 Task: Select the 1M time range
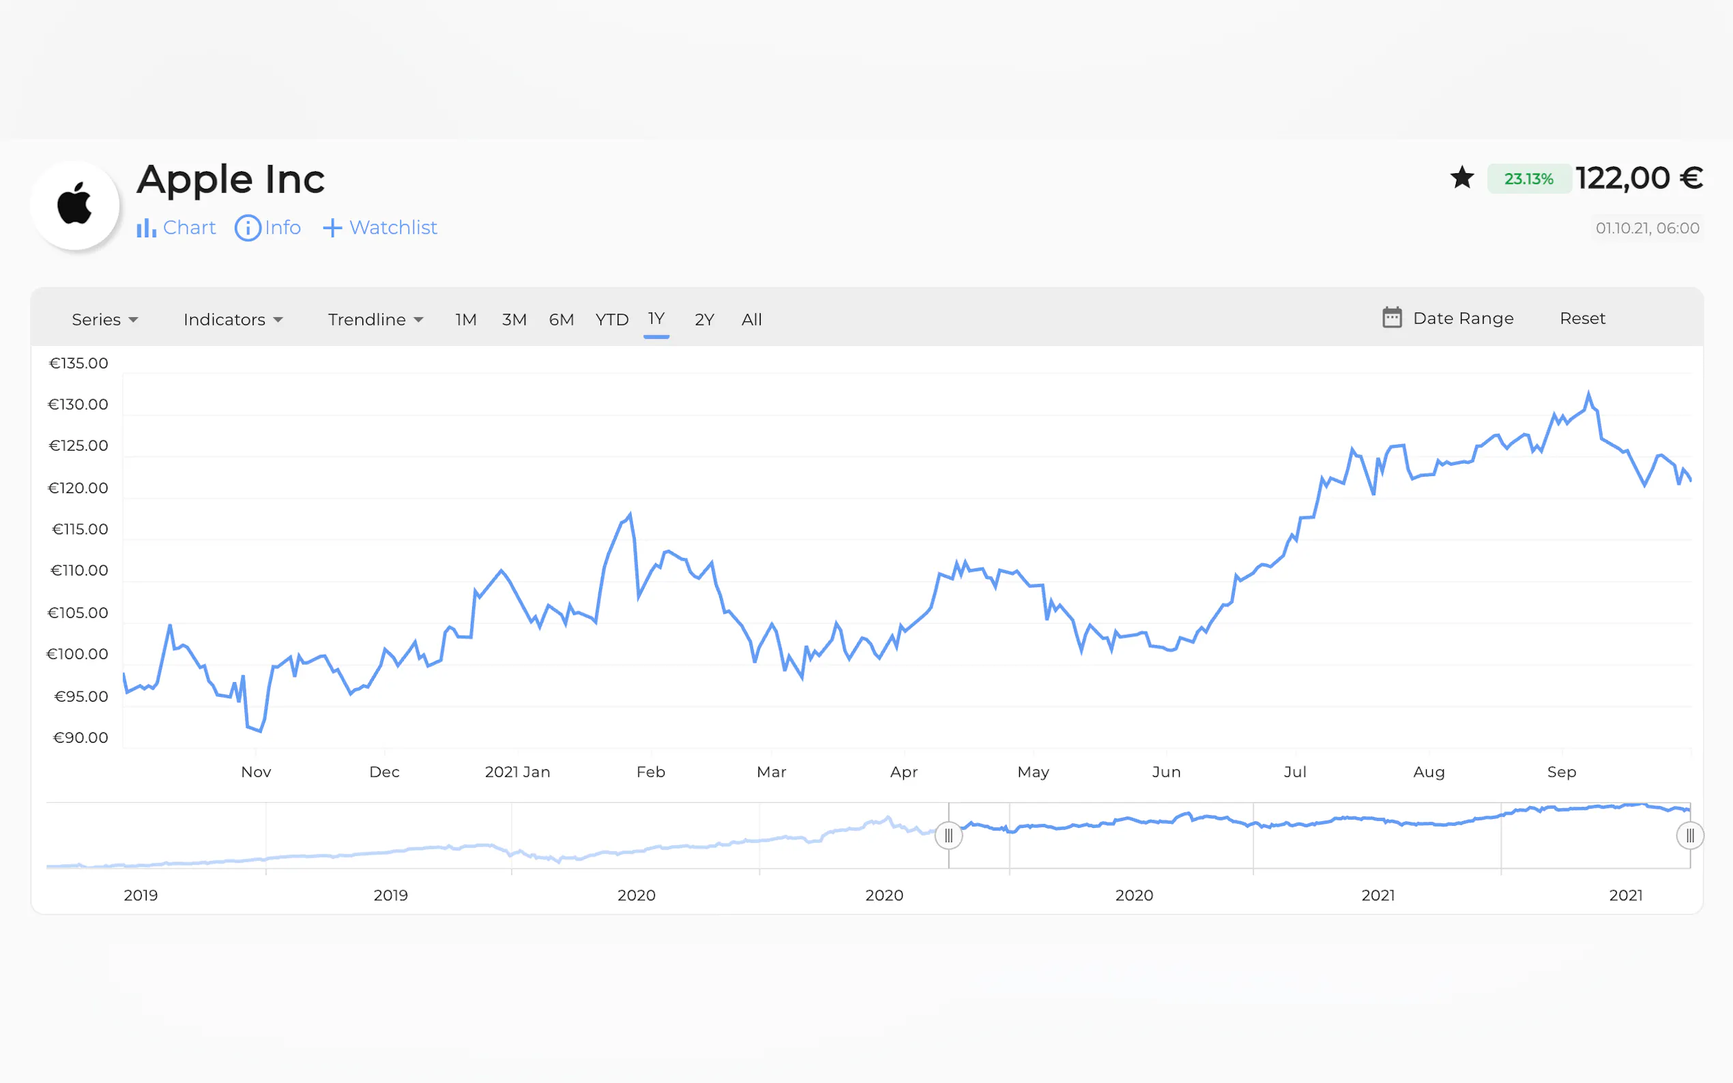click(x=466, y=319)
